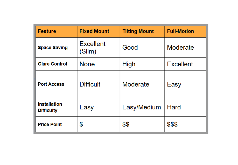Viewport: 238px width, 165px height.
Task: Click the '$$$' price cell
Action: 185,124
